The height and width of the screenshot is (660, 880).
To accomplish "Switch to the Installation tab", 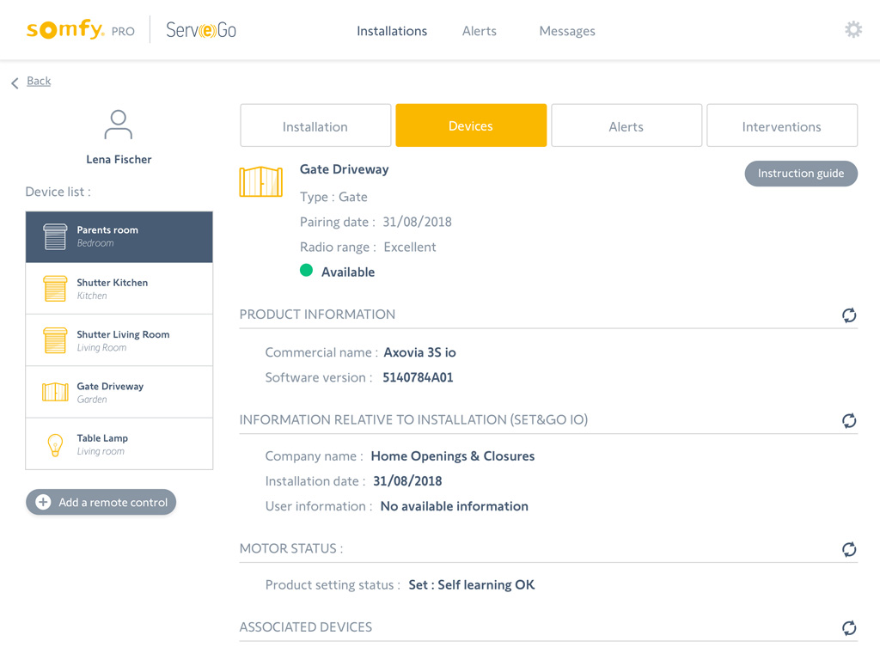I will pos(315,126).
